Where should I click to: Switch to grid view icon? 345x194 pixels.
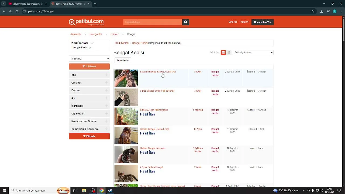click(x=229, y=53)
